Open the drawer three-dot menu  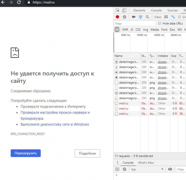coord(117,163)
